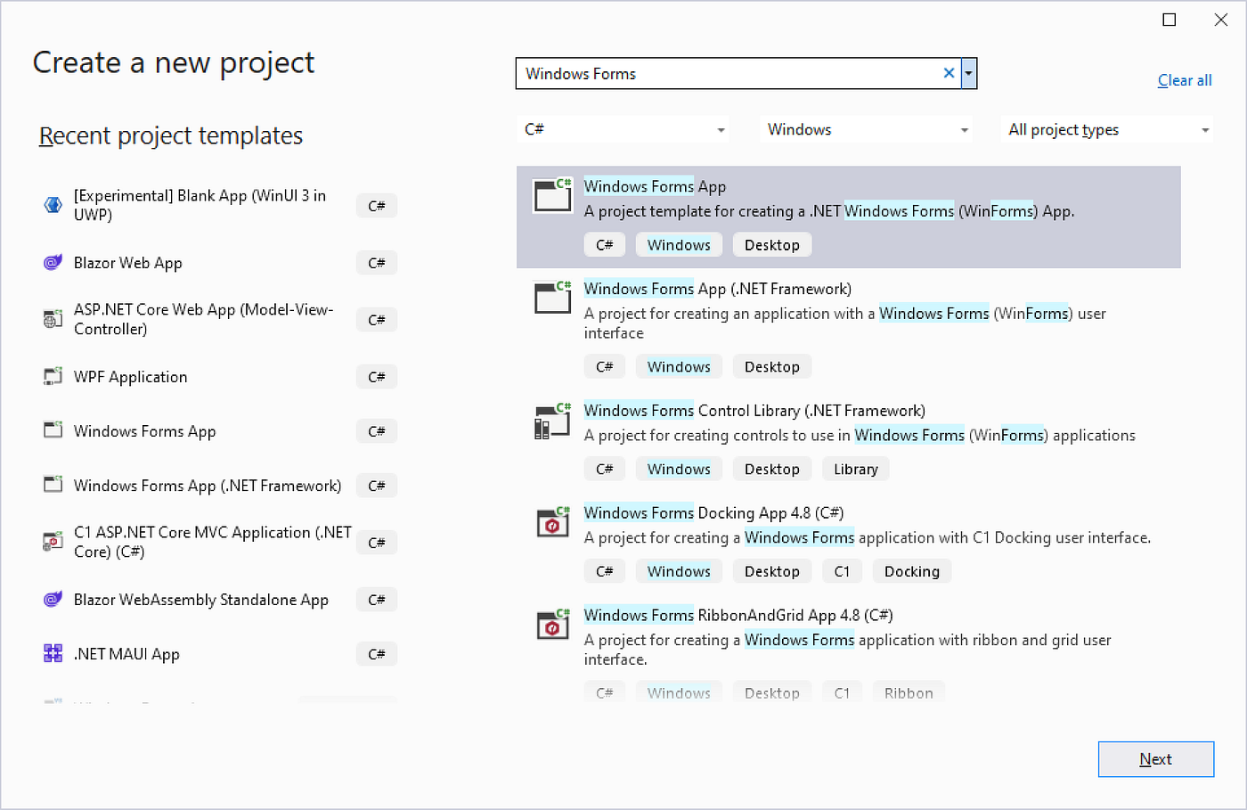Open the All project types dropdown

[1106, 129]
